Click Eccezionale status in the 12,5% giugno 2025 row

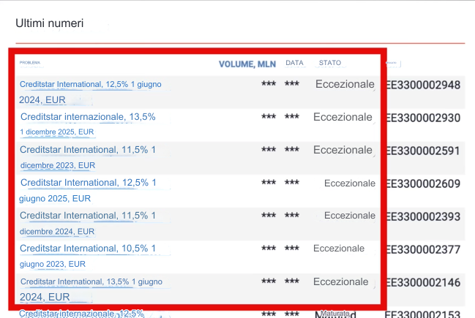click(x=350, y=183)
